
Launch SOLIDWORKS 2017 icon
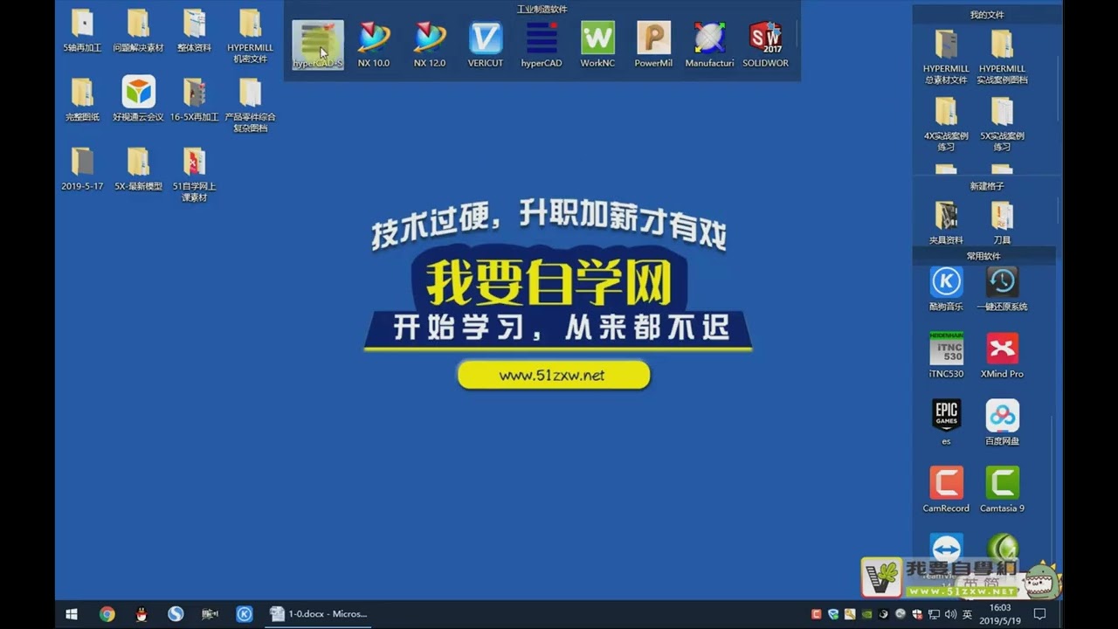pyautogui.click(x=765, y=45)
